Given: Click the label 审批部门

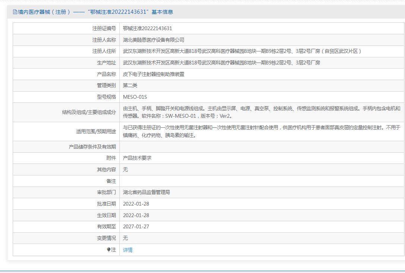Looking at the screenshot, I should [106, 192].
